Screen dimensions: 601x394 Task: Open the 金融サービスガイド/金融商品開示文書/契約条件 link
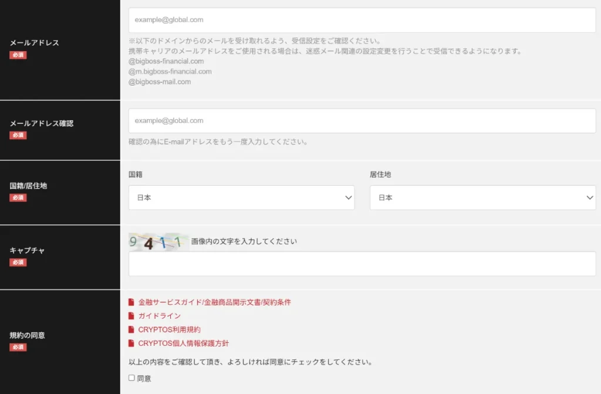coord(215,302)
